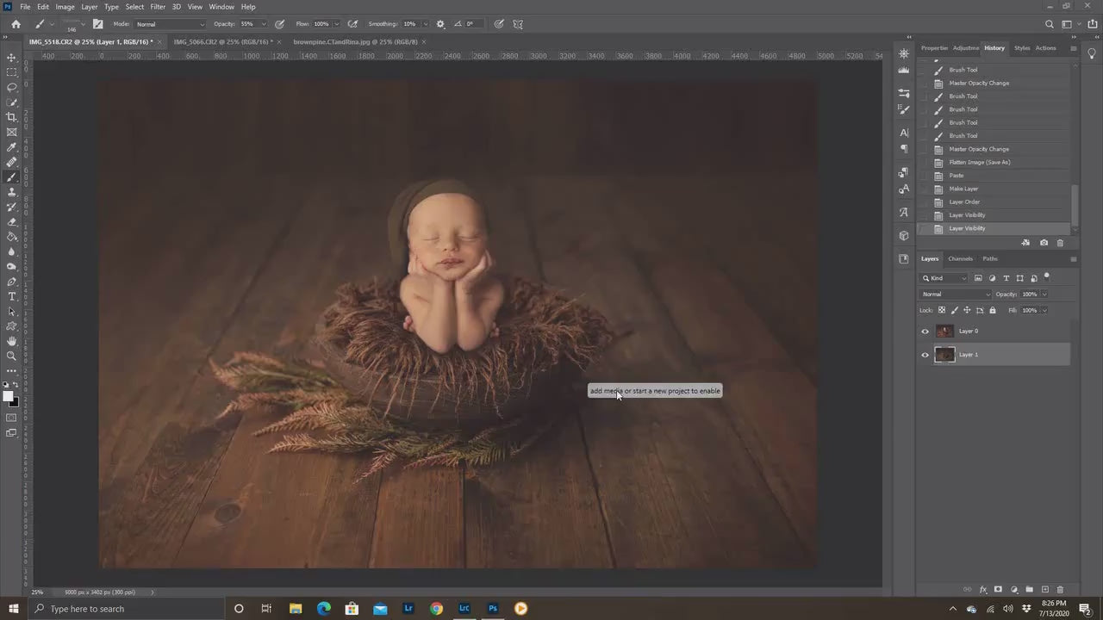
Task: Switch to the Channels tab
Action: tap(960, 258)
